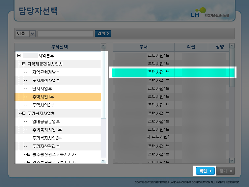The height and width of the screenshot is (187, 249).
Task: Select 주택사업2부 in department tree
Action: (x=43, y=105)
